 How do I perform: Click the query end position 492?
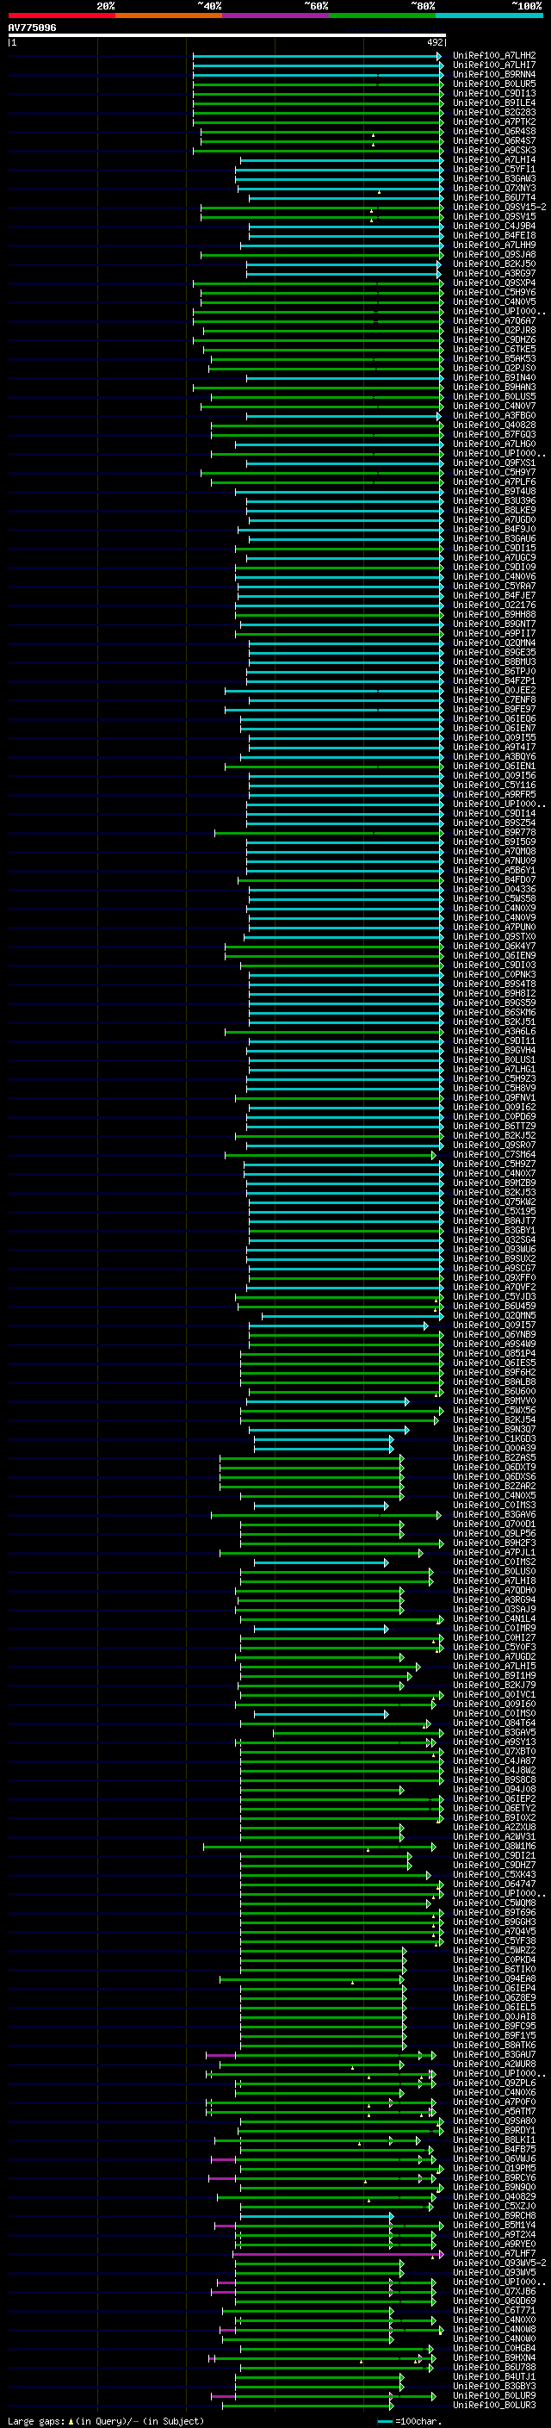point(434,42)
